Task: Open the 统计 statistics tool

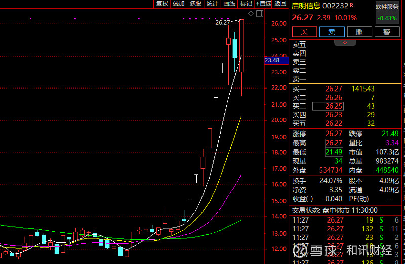Action: point(212,4)
